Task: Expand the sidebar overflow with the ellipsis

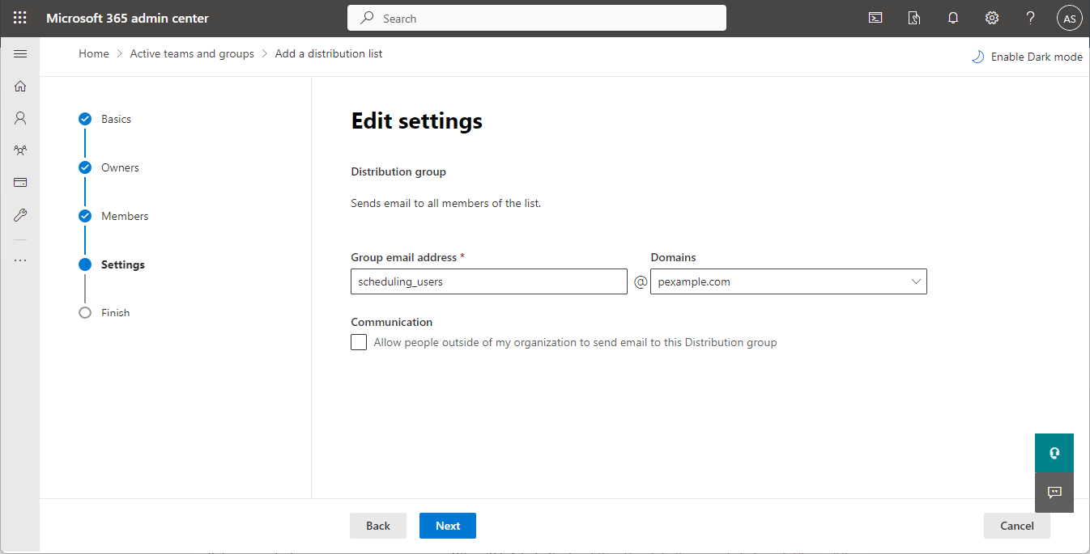Action: [x=20, y=259]
